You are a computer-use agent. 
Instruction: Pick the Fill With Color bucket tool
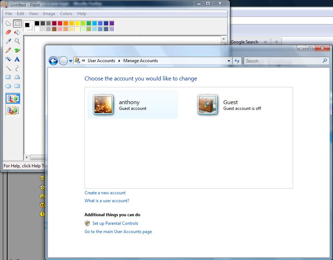pos(17,32)
